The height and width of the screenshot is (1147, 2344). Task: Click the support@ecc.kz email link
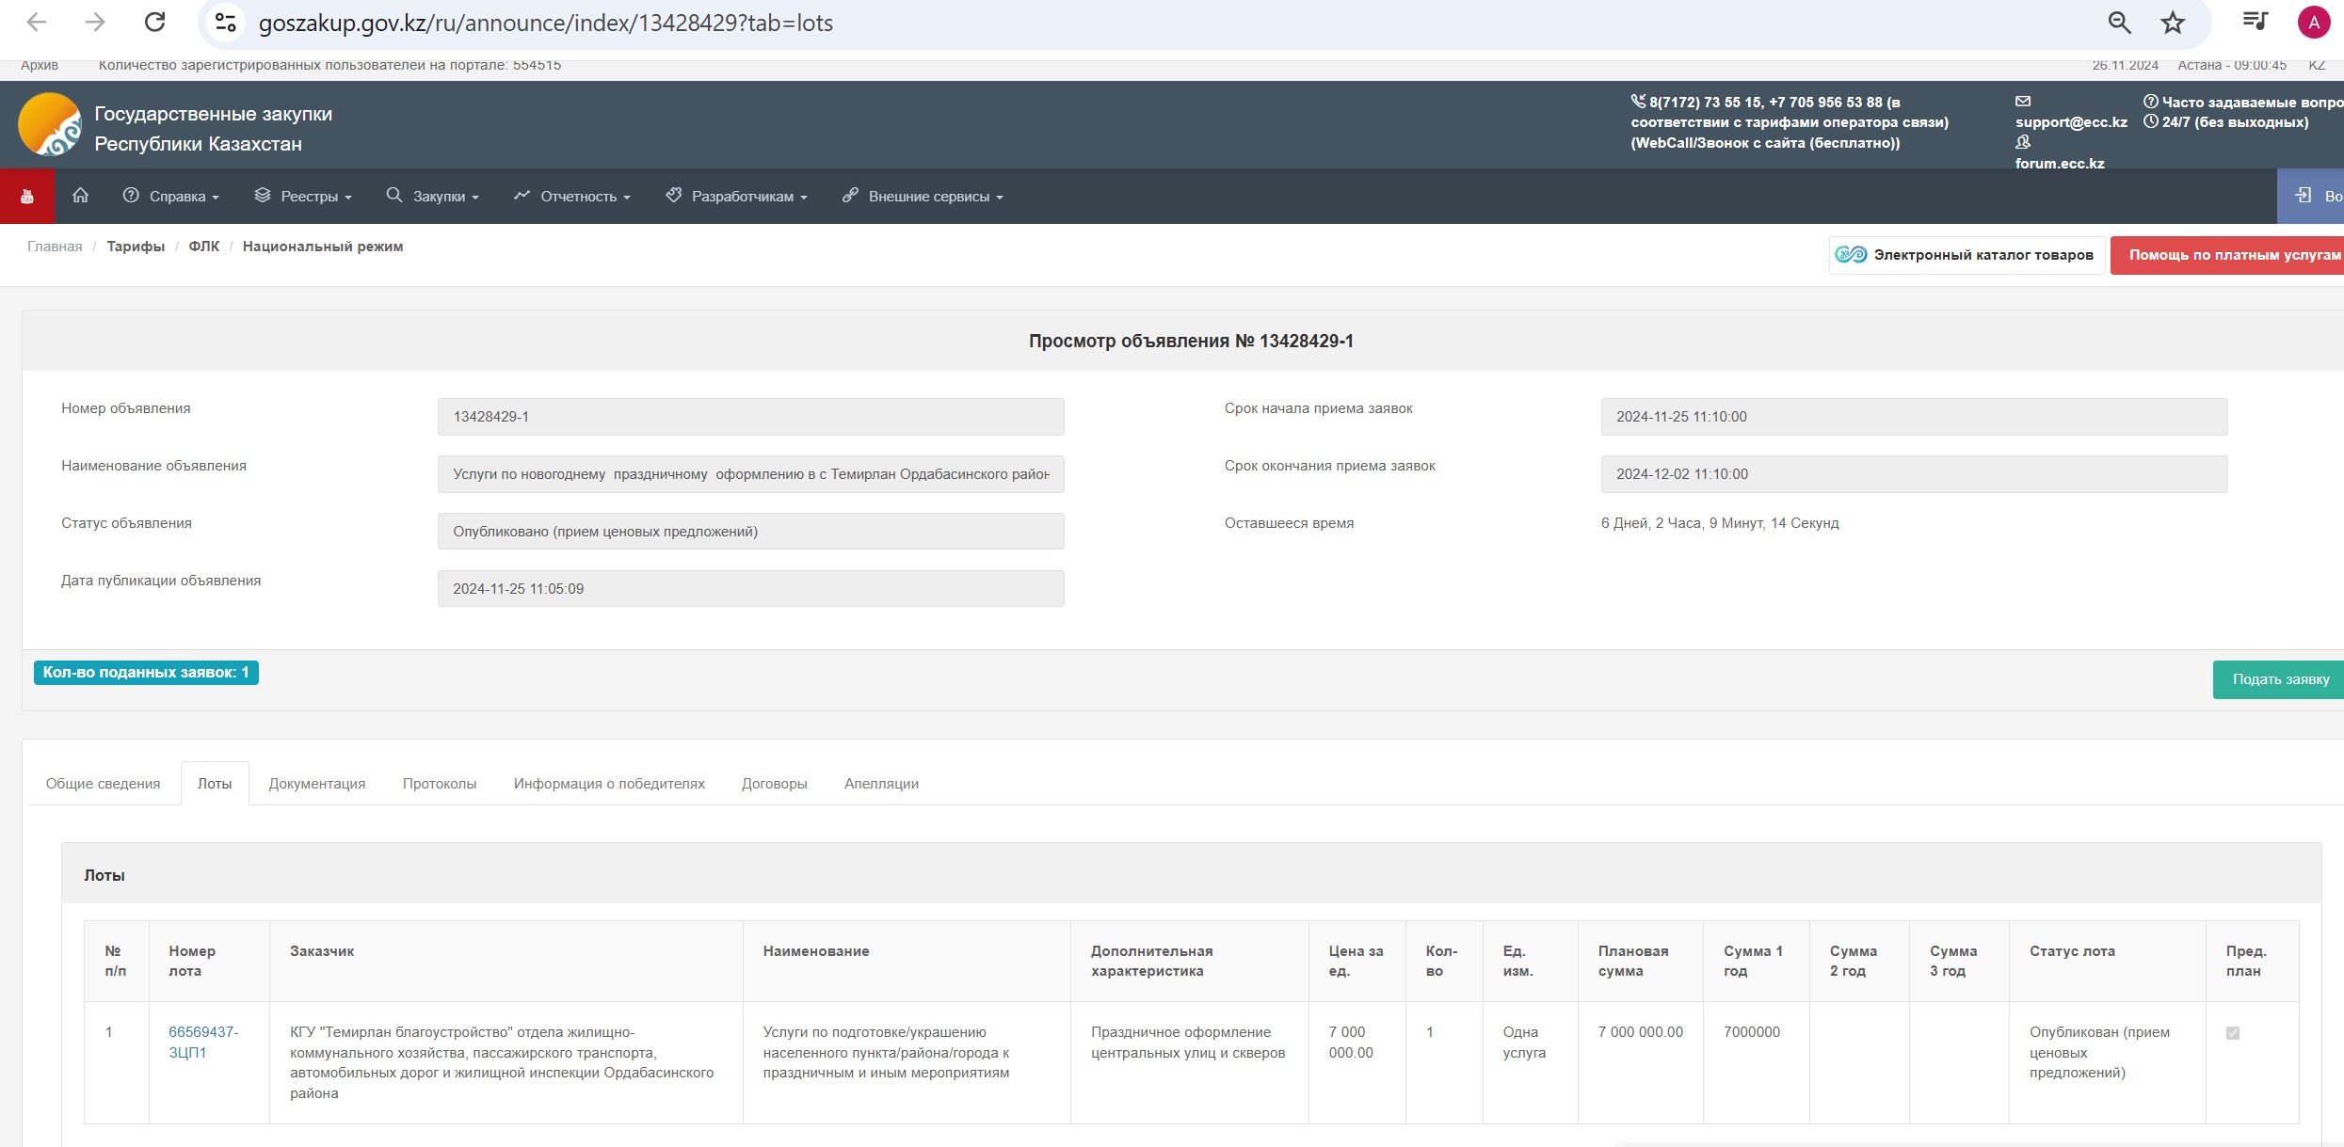[2071, 122]
